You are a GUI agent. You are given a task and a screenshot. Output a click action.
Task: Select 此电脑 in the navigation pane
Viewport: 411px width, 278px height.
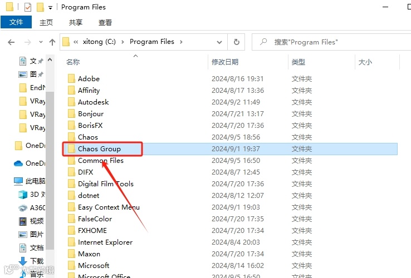pos(30,181)
